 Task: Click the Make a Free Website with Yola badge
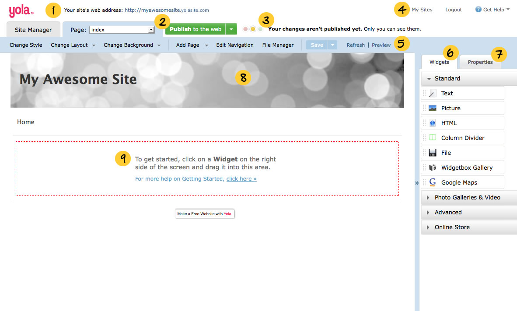[x=205, y=214]
